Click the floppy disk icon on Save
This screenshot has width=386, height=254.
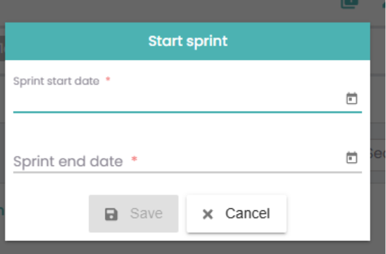(x=111, y=214)
